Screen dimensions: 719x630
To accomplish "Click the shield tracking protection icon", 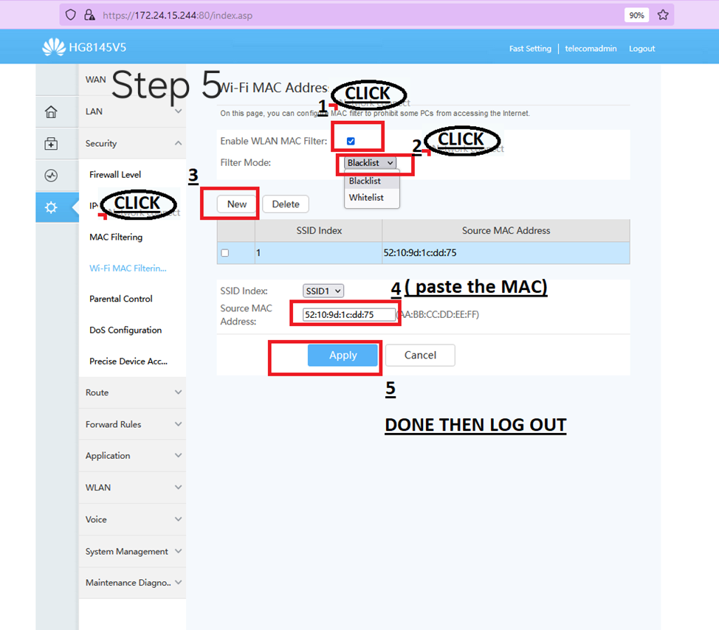I will [70, 15].
